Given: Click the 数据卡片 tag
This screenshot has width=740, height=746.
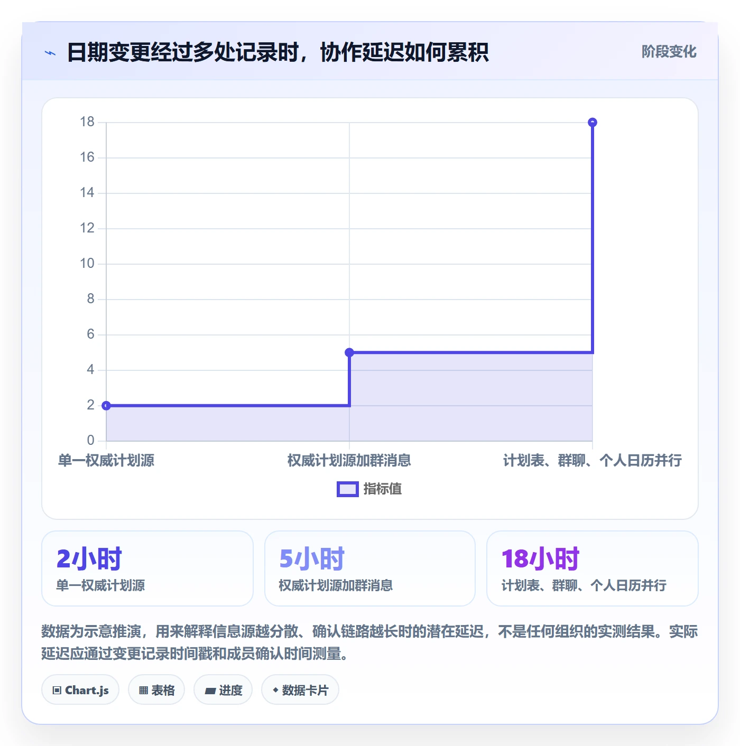Looking at the screenshot, I should 300,690.
